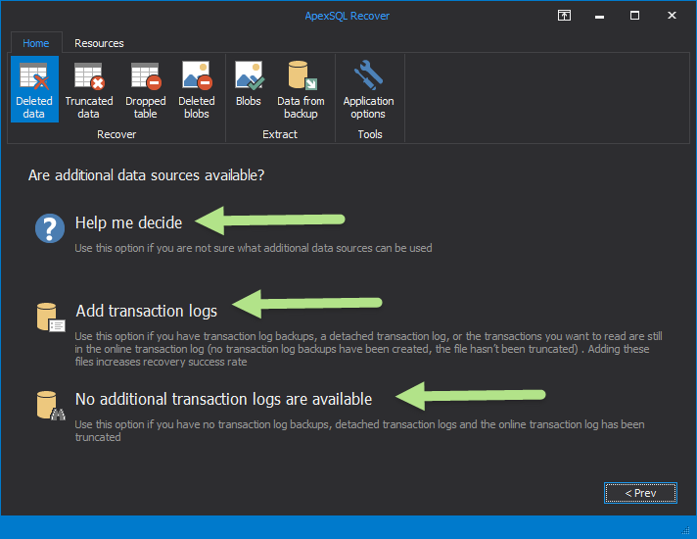Screen dimensions: 697x539
Task: Click the Help me decide description text
Action: click(254, 248)
